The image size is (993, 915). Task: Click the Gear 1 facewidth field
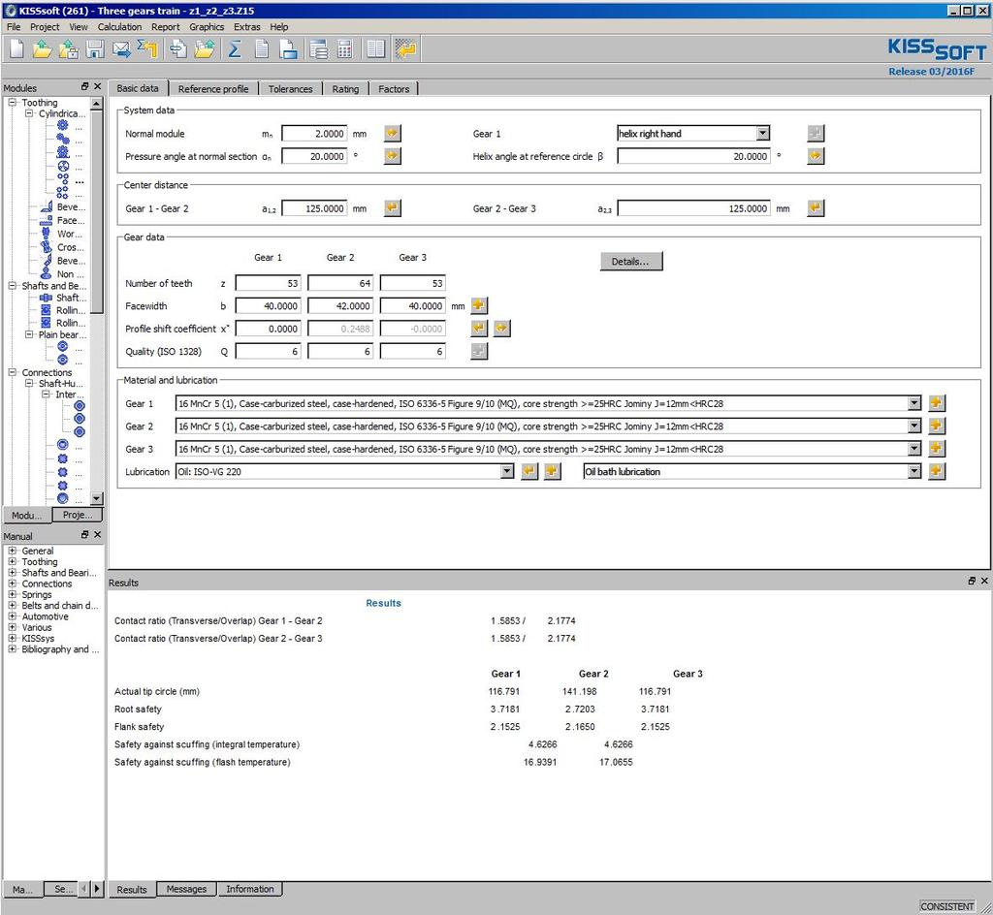[268, 305]
